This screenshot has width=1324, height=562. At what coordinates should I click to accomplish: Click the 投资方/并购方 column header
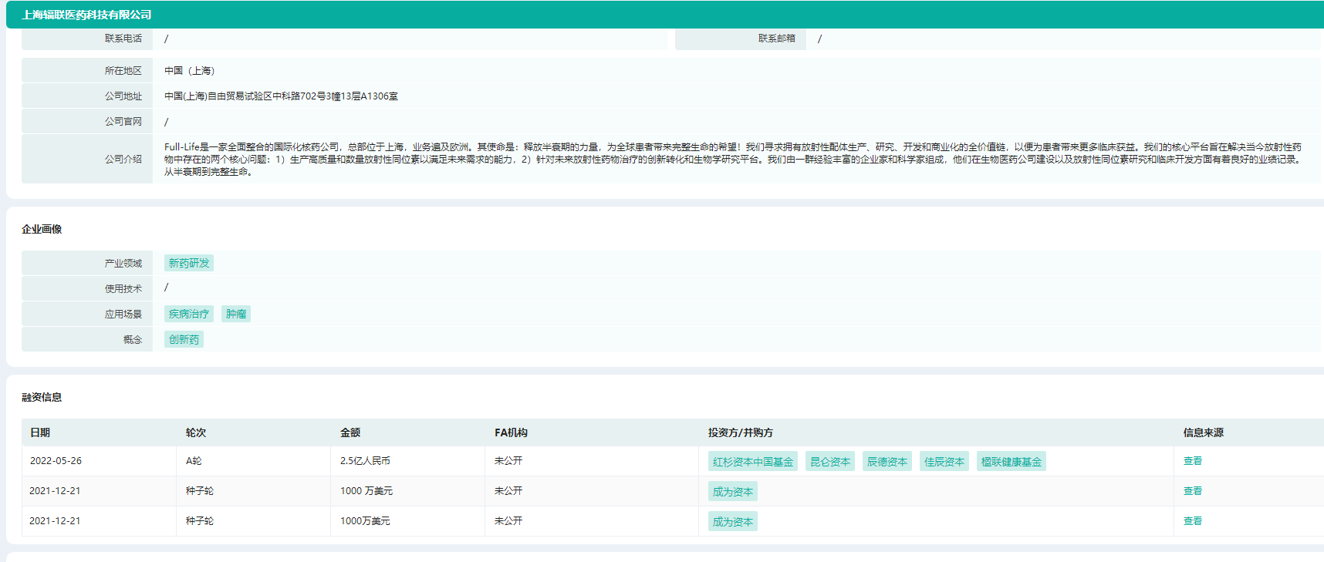[x=740, y=432]
